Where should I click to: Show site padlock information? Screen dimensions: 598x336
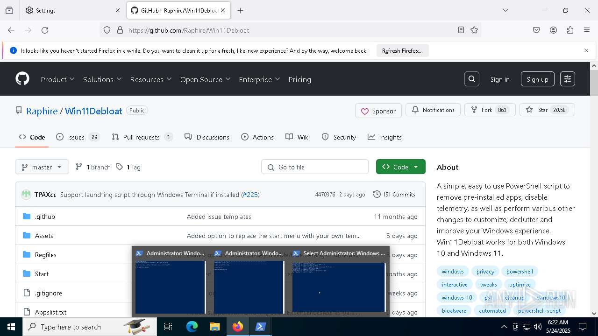[x=120, y=30]
